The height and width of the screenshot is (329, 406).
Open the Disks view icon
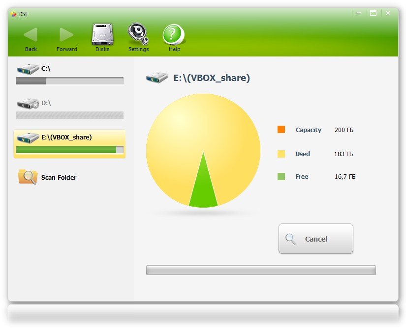[102, 34]
